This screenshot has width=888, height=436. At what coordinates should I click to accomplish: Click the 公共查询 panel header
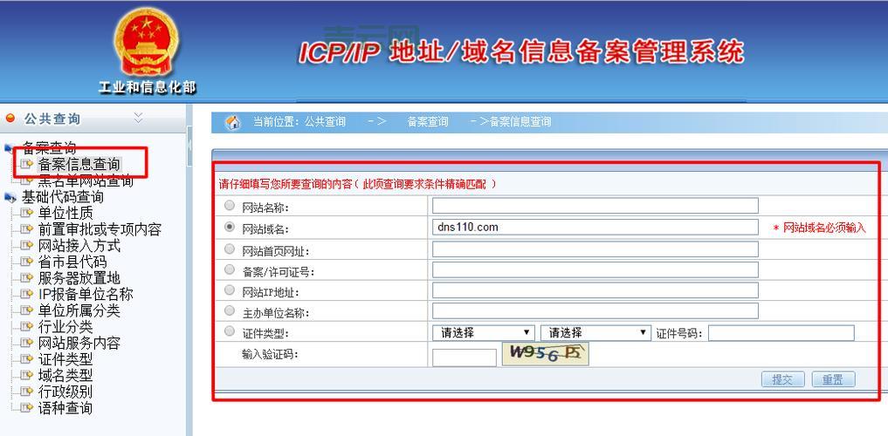pyautogui.click(x=93, y=119)
